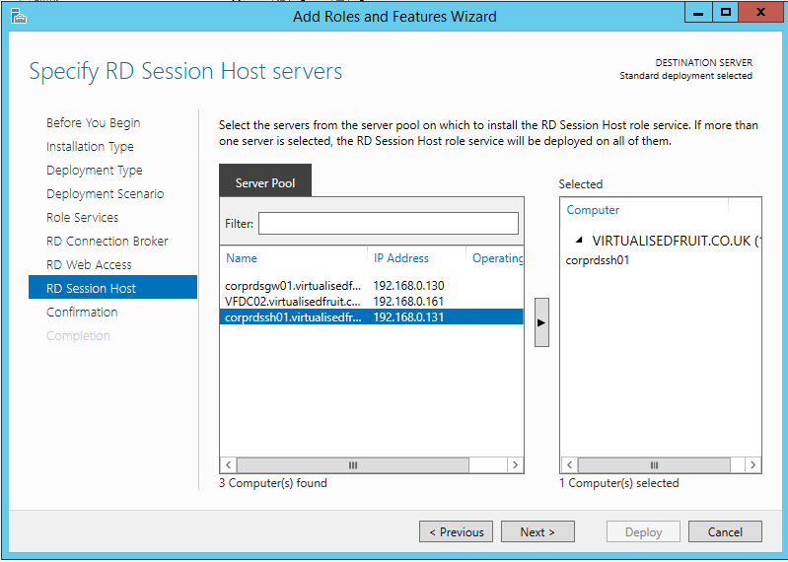Click the wizard icon in title bar
The width and height of the screenshot is (788, 562).
tap(18, 16)
